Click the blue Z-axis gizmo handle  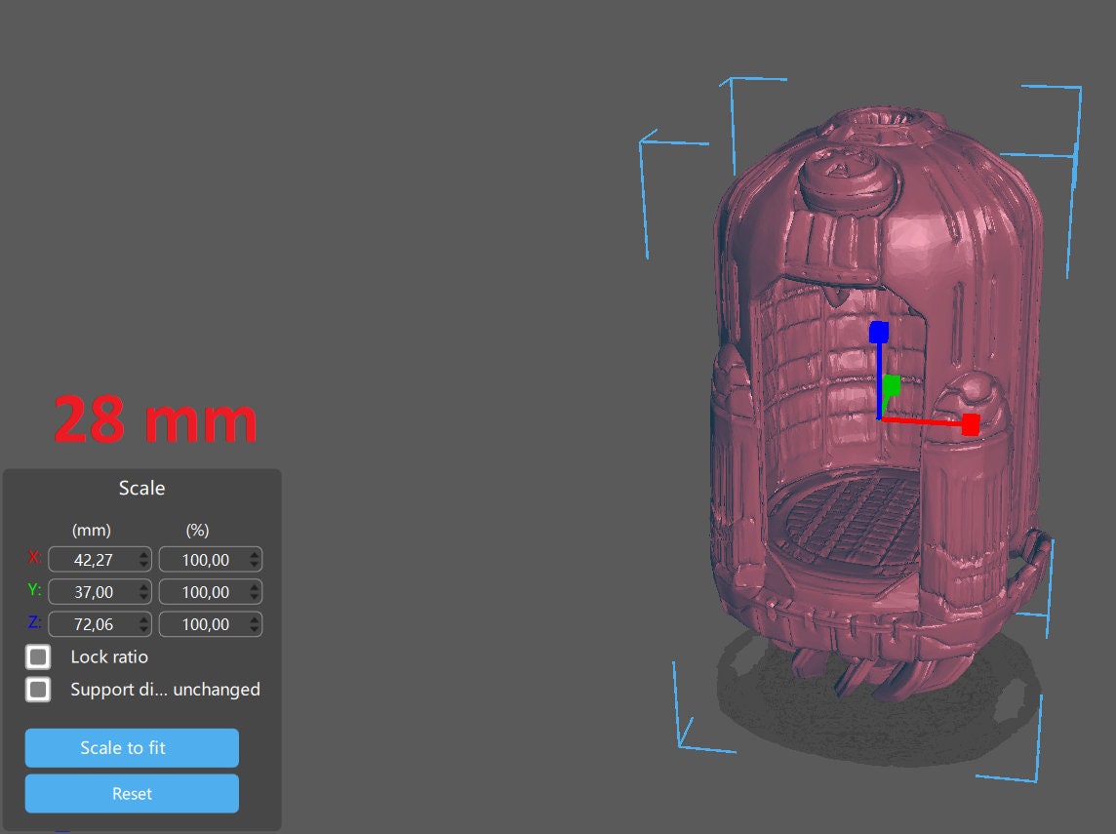point(878,333)
